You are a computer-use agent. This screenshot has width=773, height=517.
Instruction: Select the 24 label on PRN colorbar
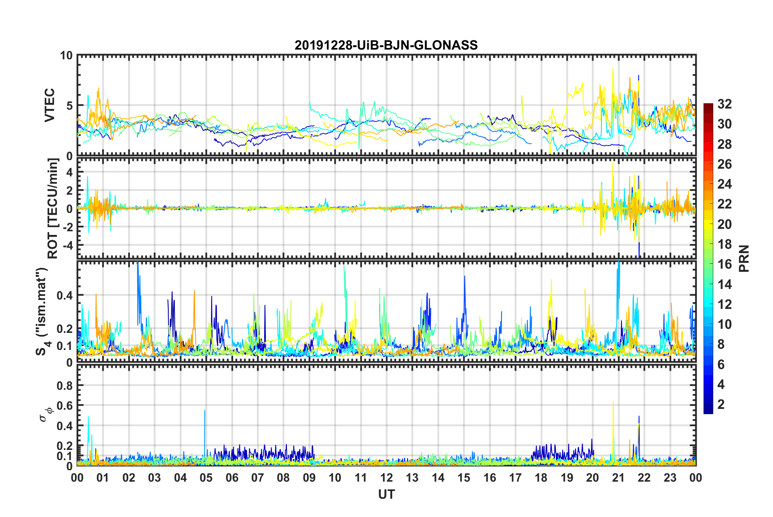pyautogui.click(x=724, y=184)
